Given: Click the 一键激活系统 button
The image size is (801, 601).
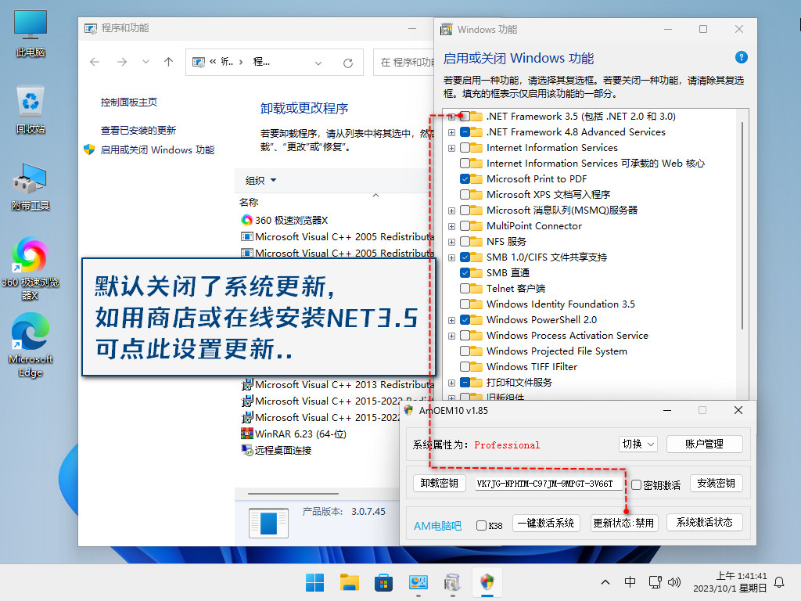Looking at the screenshot, I should (546, 523).
